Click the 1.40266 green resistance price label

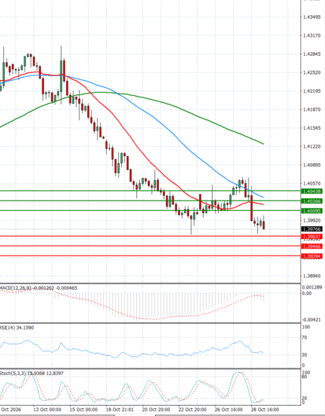[x=311, y=201]
